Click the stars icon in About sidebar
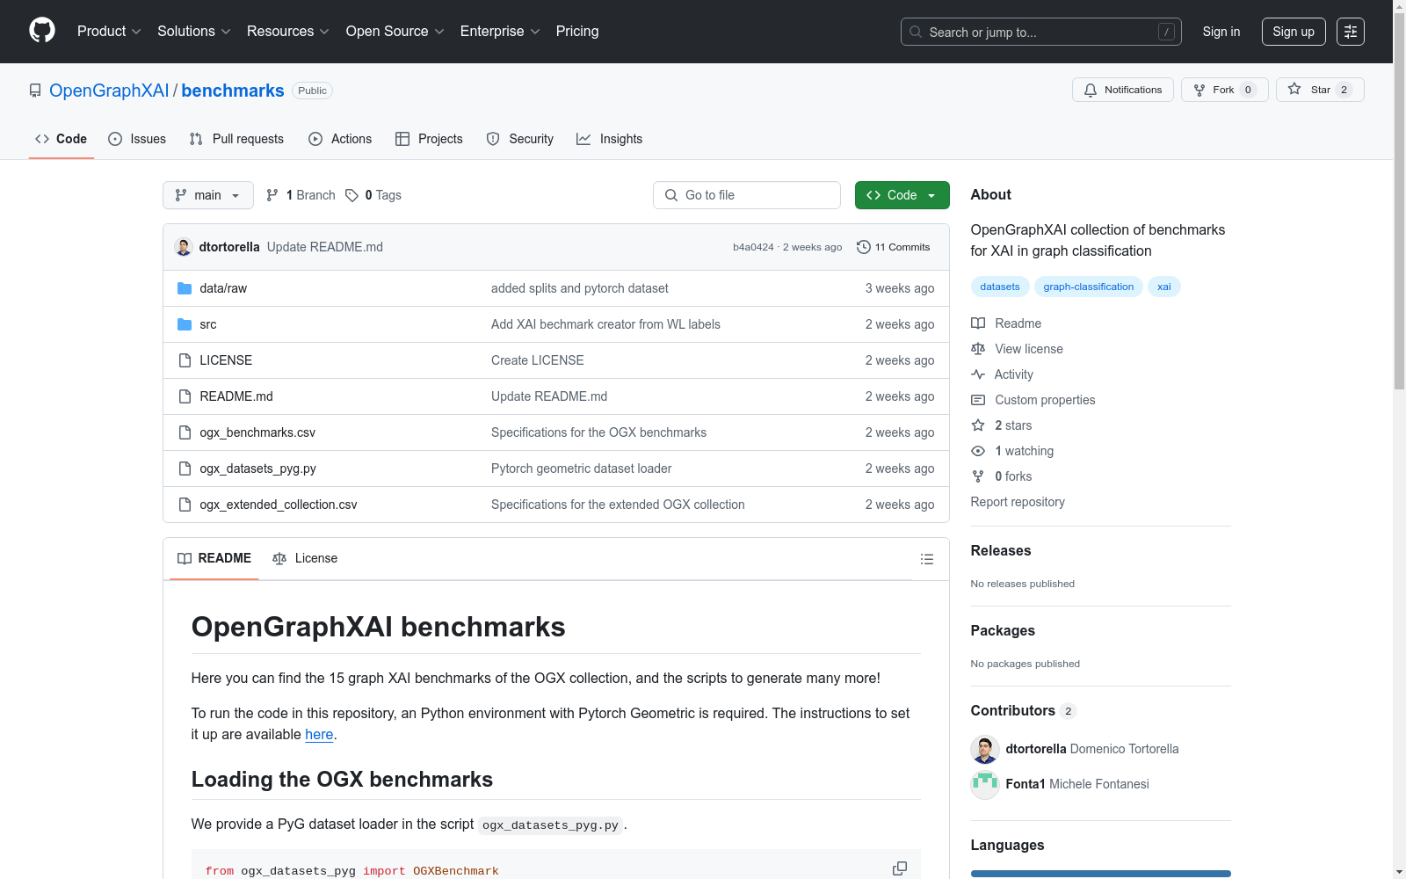The height and width of the screenshot is (879, 1406). tap(978, 425)
